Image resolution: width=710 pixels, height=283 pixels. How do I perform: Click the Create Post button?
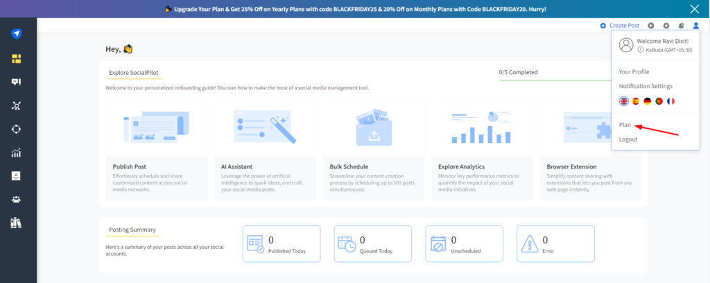pyautogui.click(x=619, y=26)
